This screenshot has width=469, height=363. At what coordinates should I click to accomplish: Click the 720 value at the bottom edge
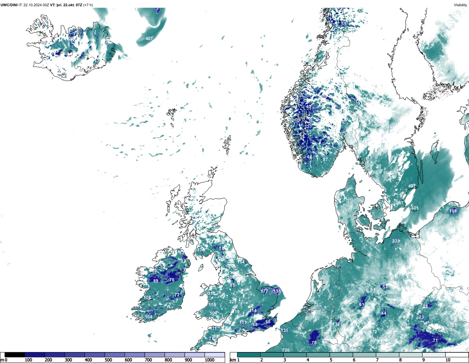[x=286, y=350]
